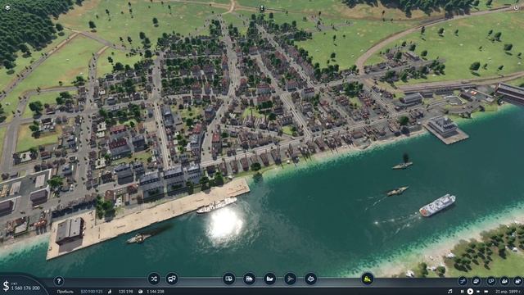
Task: Open the vehicles overview list icon
Action: (x=477, y=281)
